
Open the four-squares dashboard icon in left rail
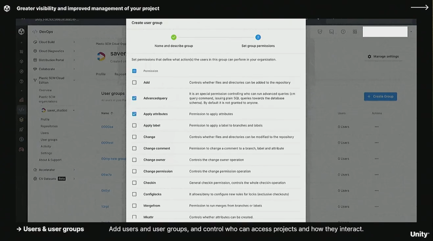pos(21,52)
